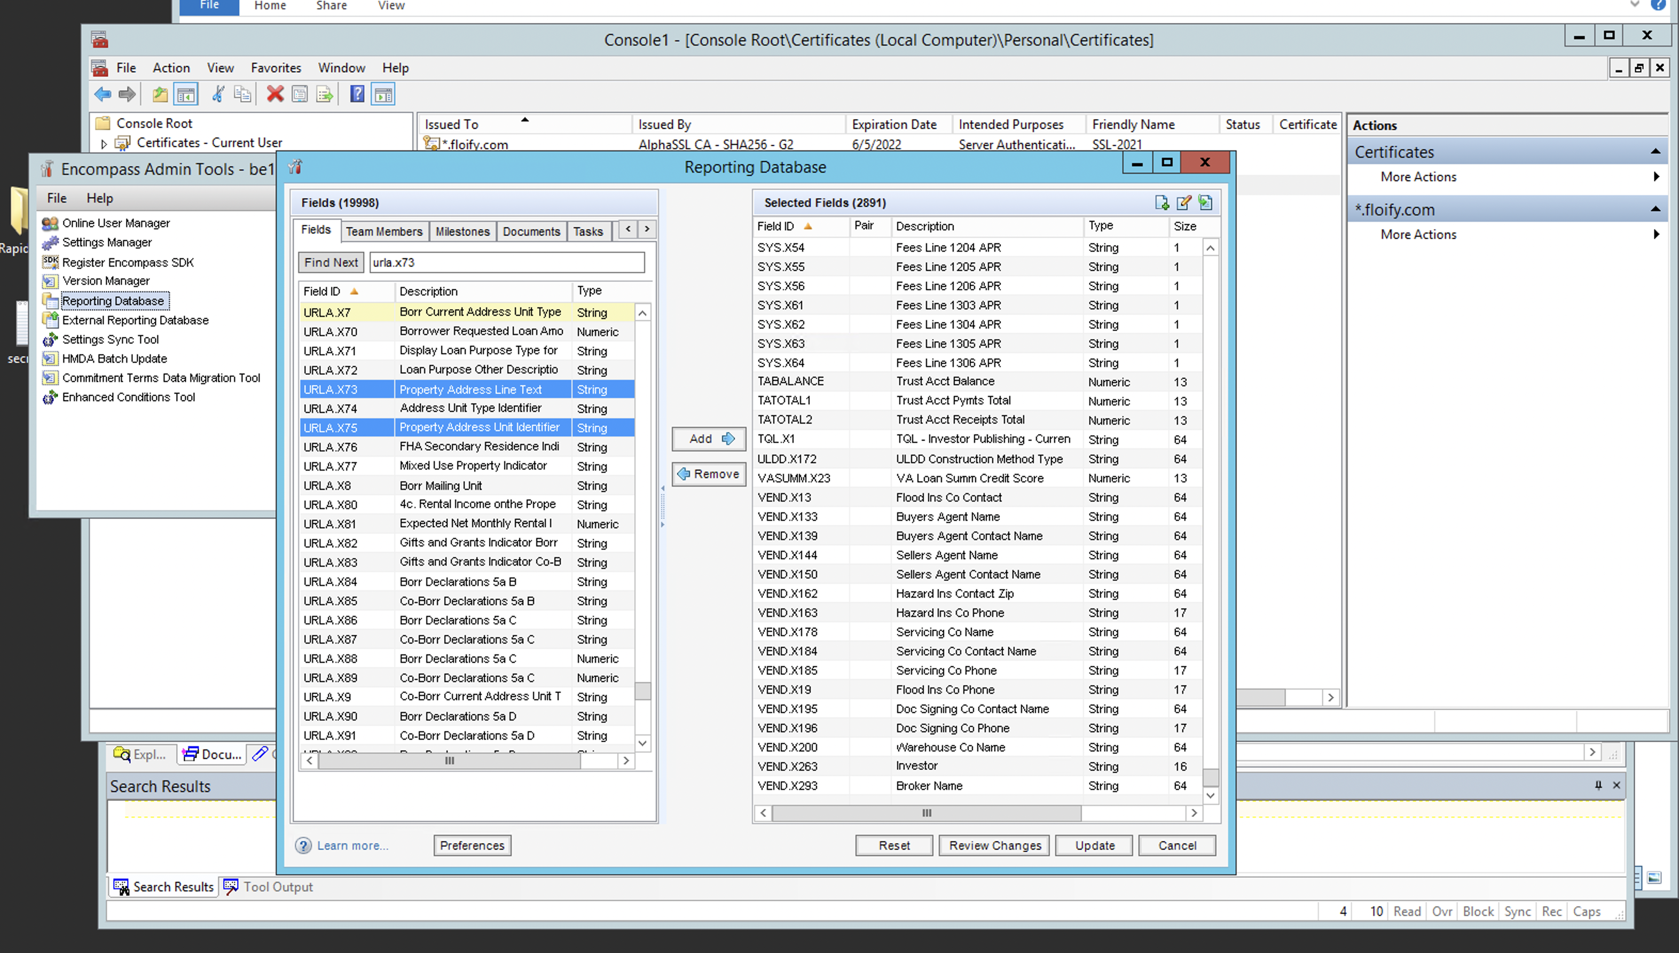Click the Review Changes button
Screen dimensions: 1679x953
pos(994,846)
